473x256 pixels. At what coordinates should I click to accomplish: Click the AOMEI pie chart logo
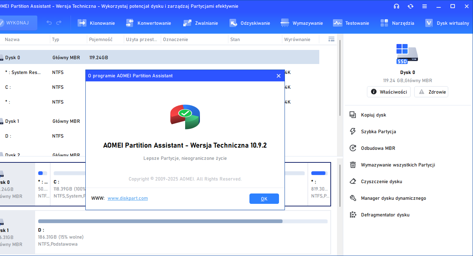pos(185,117)
